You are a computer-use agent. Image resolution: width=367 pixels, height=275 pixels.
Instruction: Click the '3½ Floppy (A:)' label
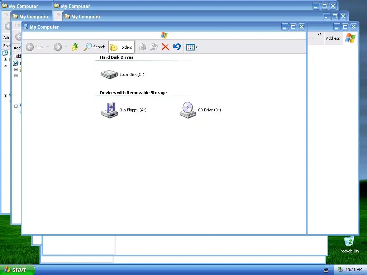click(133, 110)
